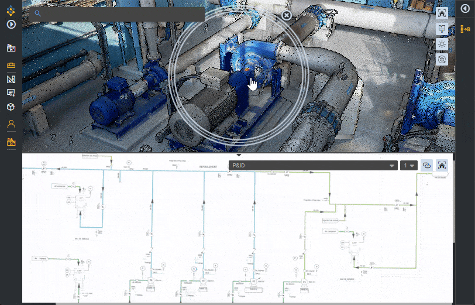Open the user profile icon

click(11, 124)
